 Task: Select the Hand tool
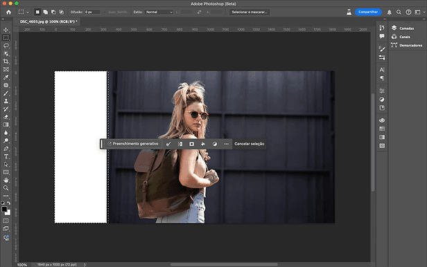coord(6,180)
